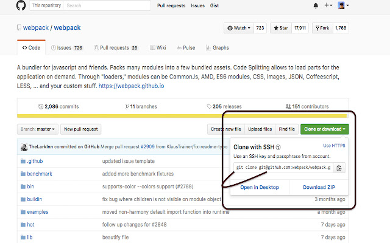Open the bin folder
Image resolution: width=390 pixels, height=243 pixels.
(30, 187)
